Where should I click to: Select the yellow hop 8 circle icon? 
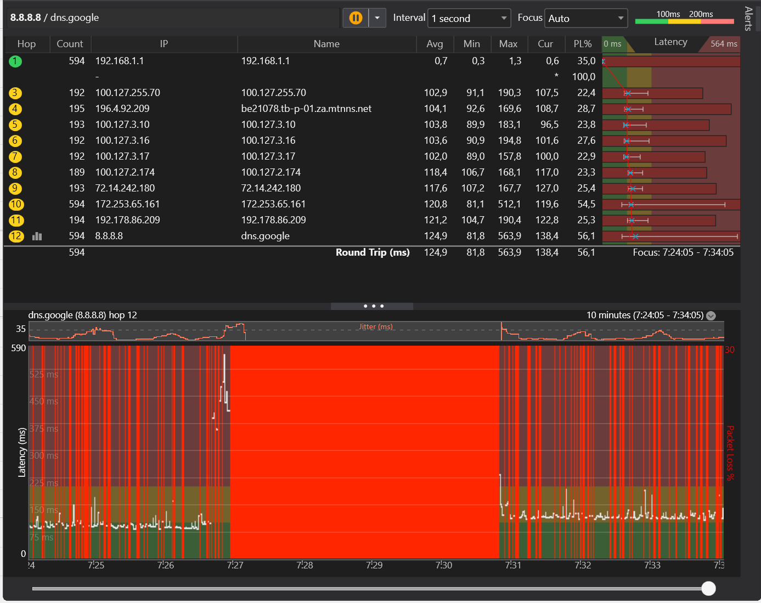[x=15, y=173]
